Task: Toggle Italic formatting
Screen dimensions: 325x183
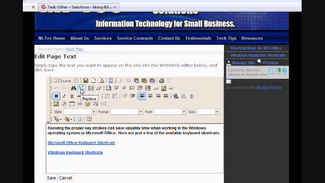Action: click(x=64, y=96)
